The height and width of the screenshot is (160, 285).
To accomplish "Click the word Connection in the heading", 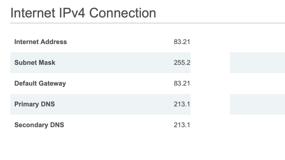I will (x=123, y=13).
